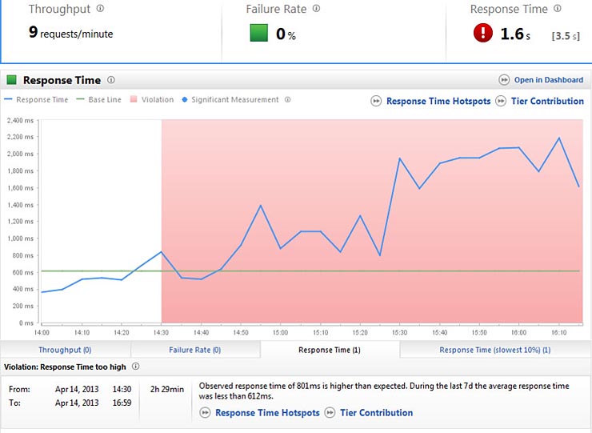Click arrow icon before Open in Dashboard
The image size is (592, 433).
(x=504, y=80)
